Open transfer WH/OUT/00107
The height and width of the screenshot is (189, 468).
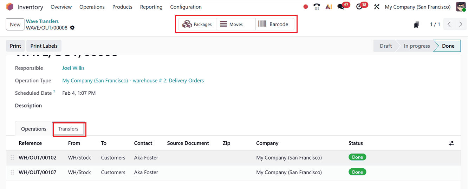[38, 173]
